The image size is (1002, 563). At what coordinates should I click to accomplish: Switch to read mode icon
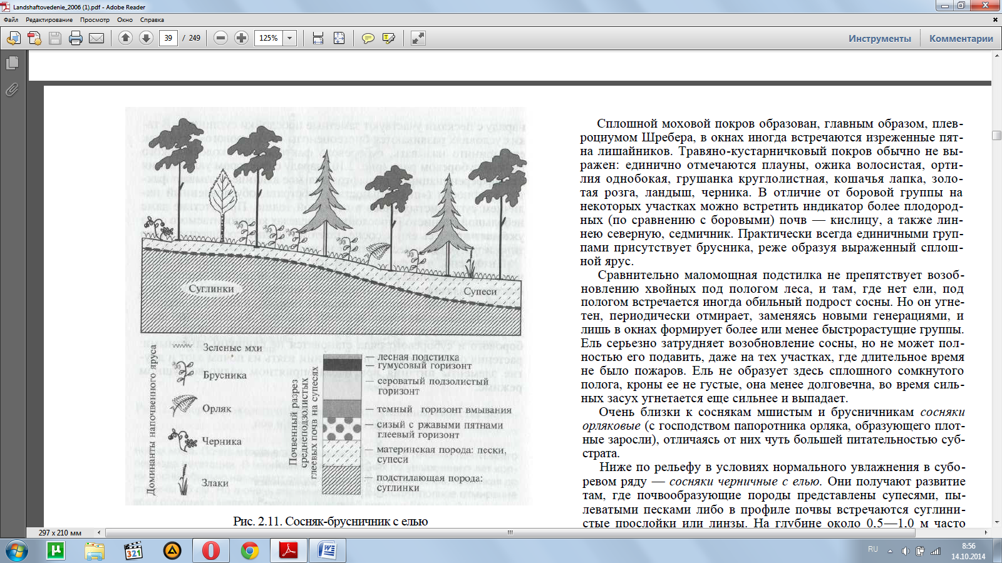[418, 38]
